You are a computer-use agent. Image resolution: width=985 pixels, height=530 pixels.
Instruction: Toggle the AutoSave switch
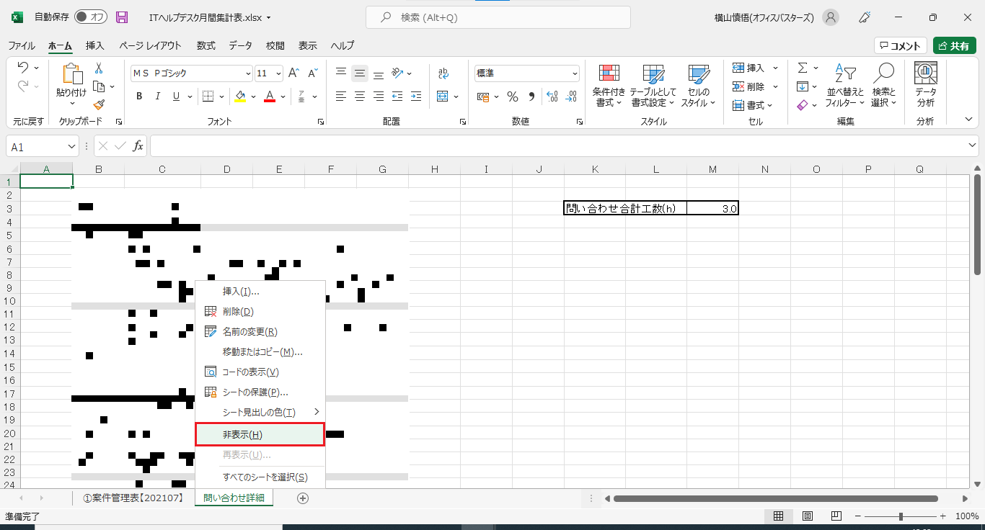tap(90, 17)
